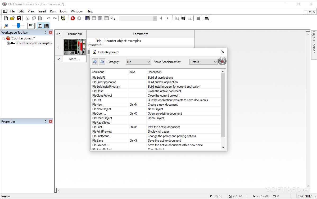317x199 pixels.
Task: Click the print icon in Help Keyboard
Action: (95, 62)
